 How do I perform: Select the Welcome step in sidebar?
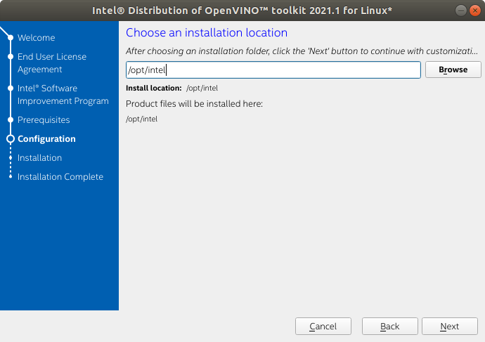[36, 37]
